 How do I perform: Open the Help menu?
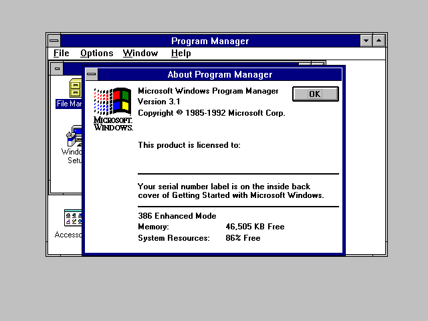[x=181, y=53]
